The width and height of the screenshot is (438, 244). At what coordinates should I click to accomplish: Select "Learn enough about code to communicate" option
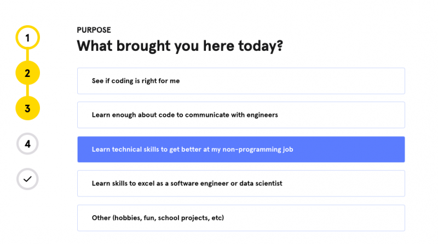point(241,115)
